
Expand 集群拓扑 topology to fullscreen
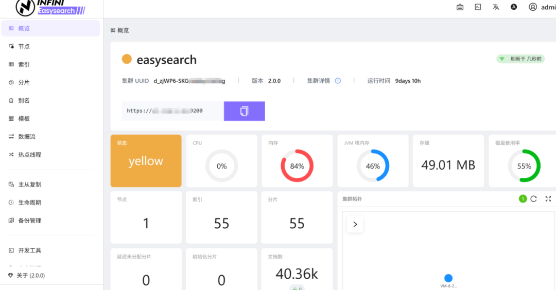click(x=548, y=199)
